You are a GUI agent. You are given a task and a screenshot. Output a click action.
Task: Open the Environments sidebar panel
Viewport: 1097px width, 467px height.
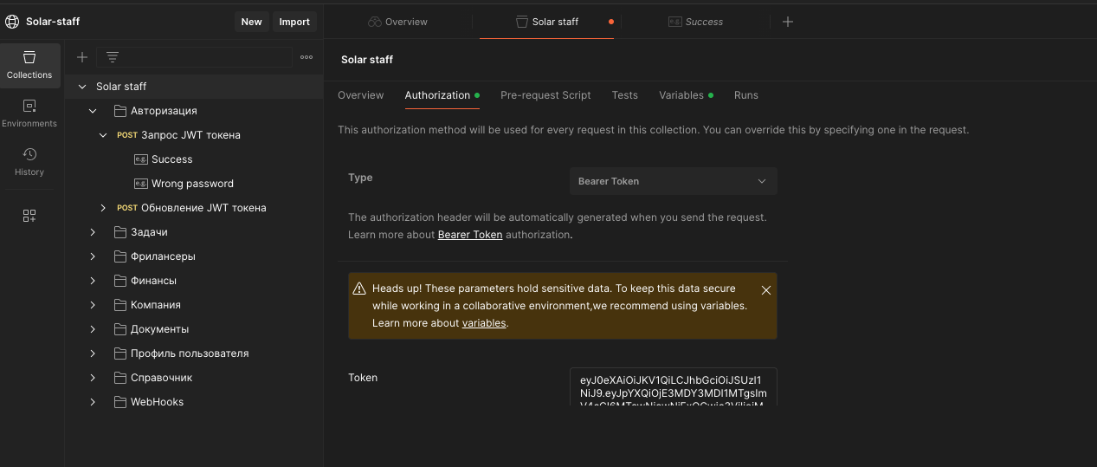tap(29, 114)
